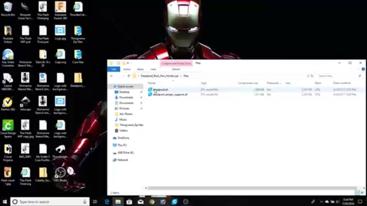Select the deadpool.stl file
Image resolution: width=367 pixels, height=206 pixels.
160,89
